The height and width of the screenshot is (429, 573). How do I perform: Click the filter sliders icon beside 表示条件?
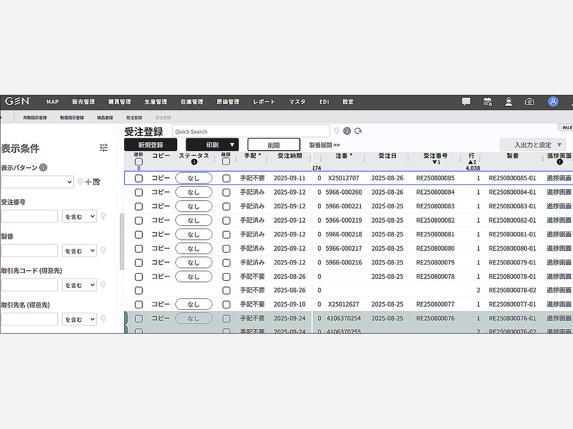[x=104, y=148]
